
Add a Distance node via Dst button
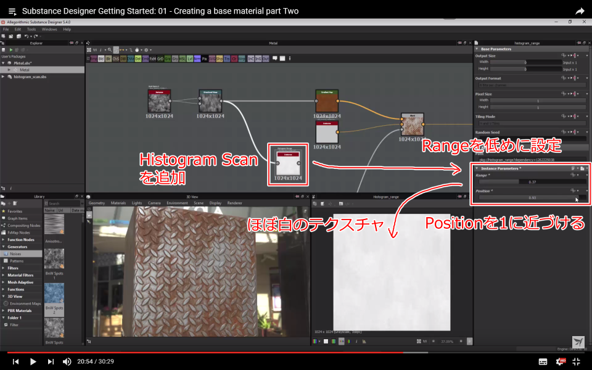(138, 59)
